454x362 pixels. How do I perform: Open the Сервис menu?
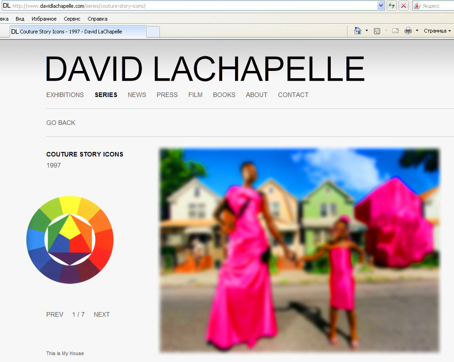click(72, 19)
